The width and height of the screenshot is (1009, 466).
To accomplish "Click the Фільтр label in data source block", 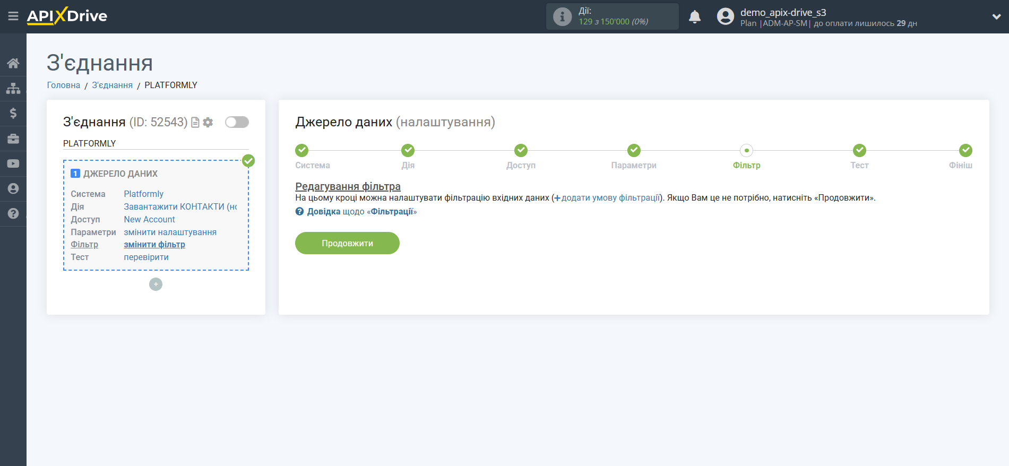I will click(84, 245).
